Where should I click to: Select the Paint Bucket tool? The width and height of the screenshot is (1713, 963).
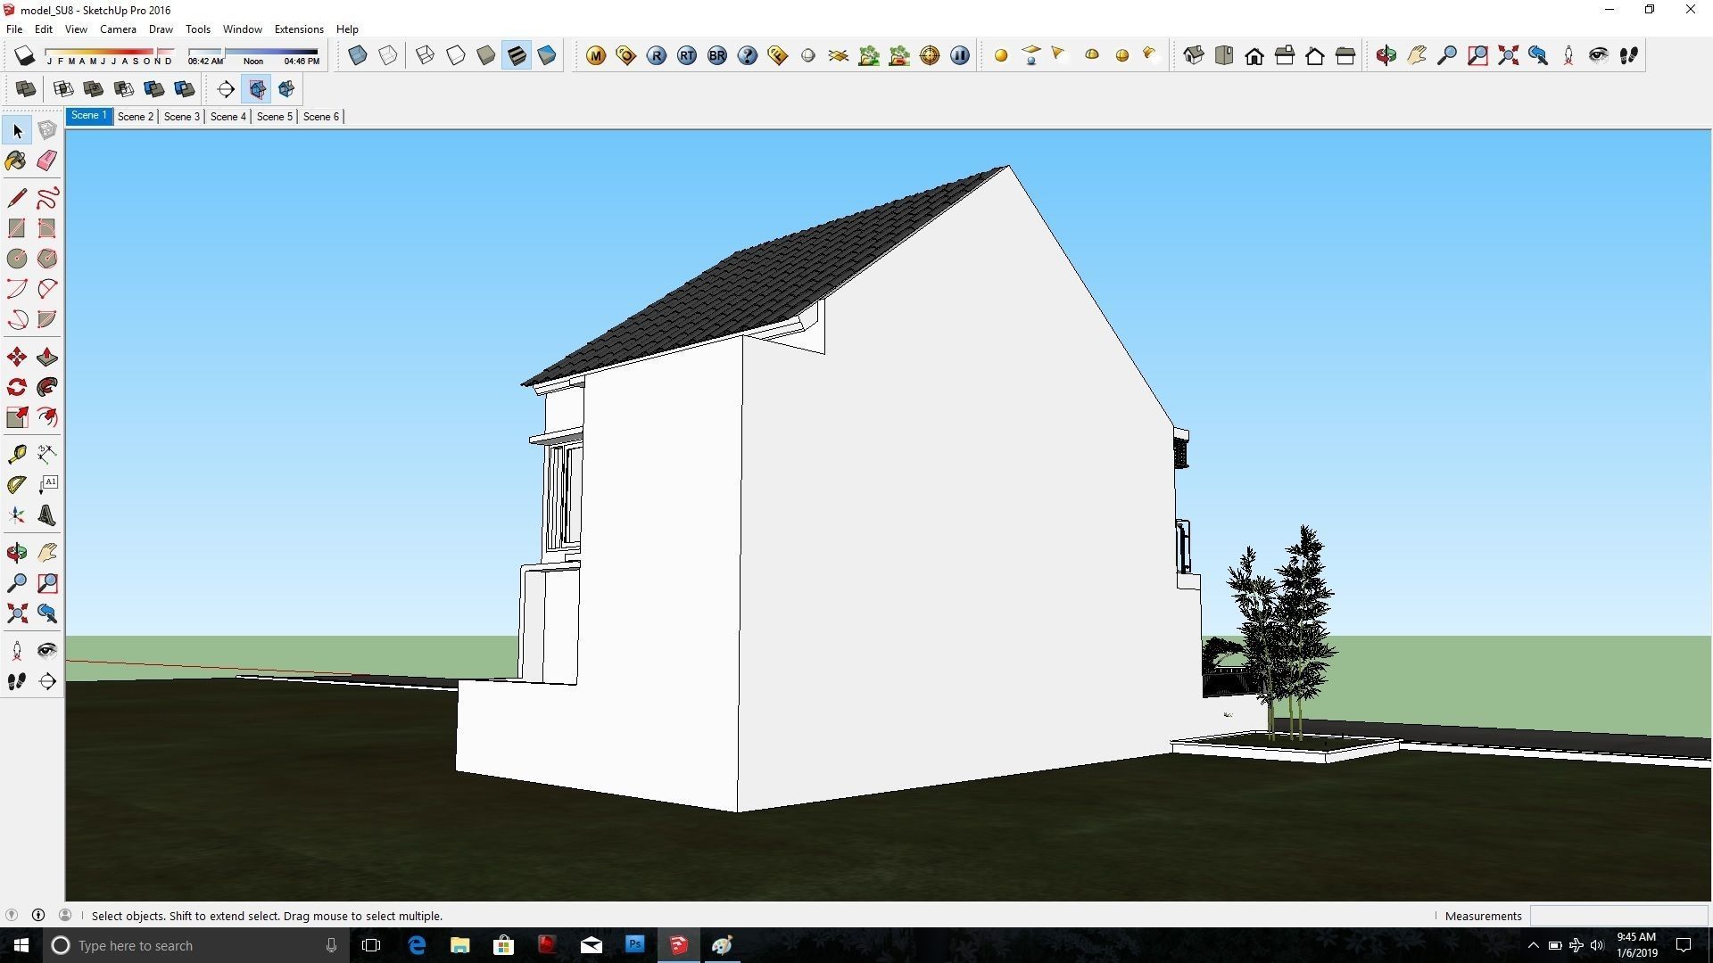(16, 160)
